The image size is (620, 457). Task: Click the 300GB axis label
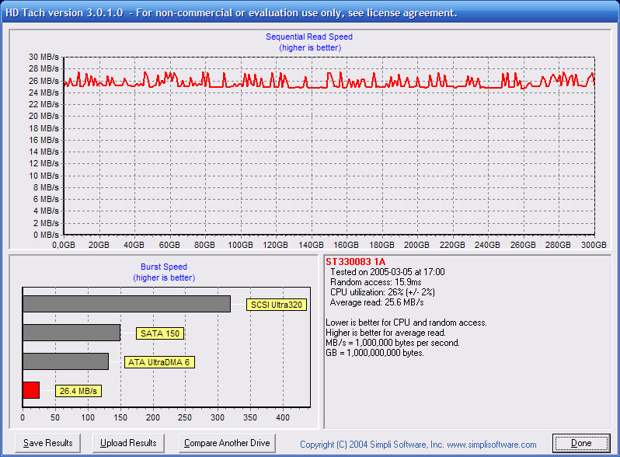click(594, 245)
